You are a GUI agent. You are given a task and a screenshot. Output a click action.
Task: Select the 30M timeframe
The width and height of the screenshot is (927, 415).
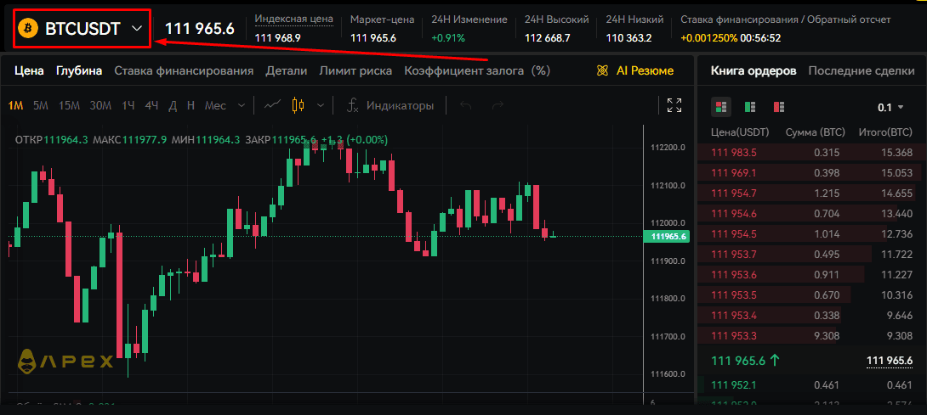[100, 106]
